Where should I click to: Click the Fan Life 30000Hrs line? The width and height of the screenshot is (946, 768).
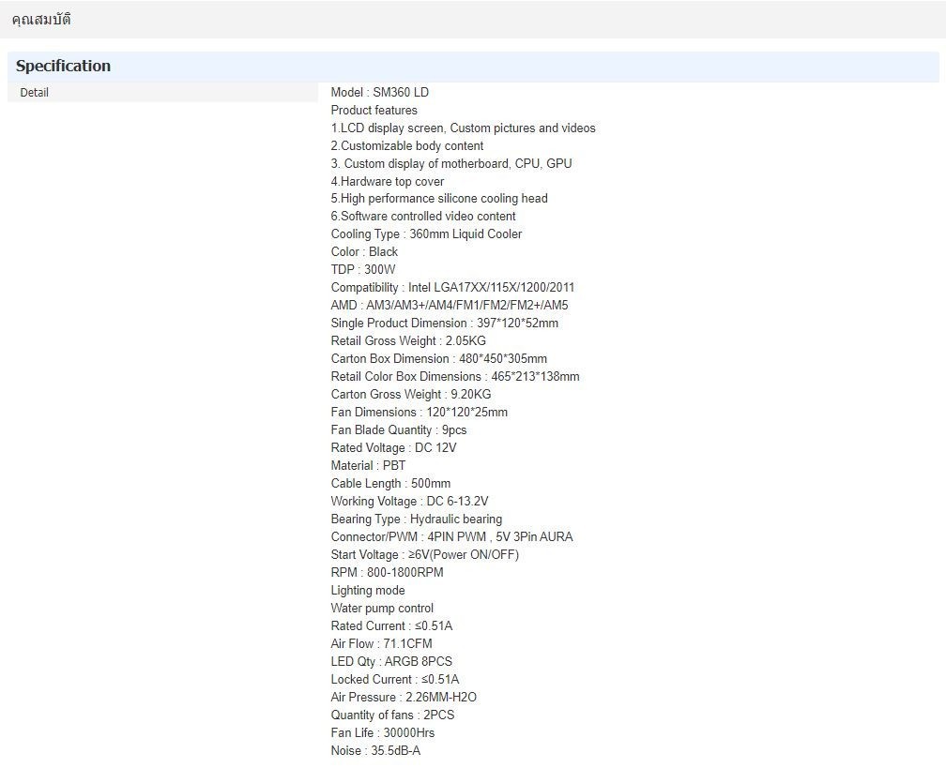tap(382, 733)
